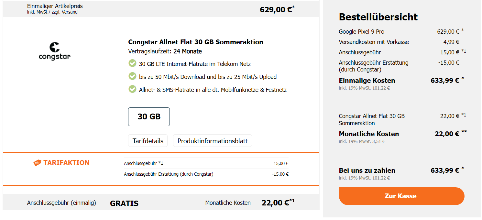The image size is (482, 220).
Task: Click the Congstar Allnet Flat 30 GB Sommeraktion title
Action: click(195, 42)
